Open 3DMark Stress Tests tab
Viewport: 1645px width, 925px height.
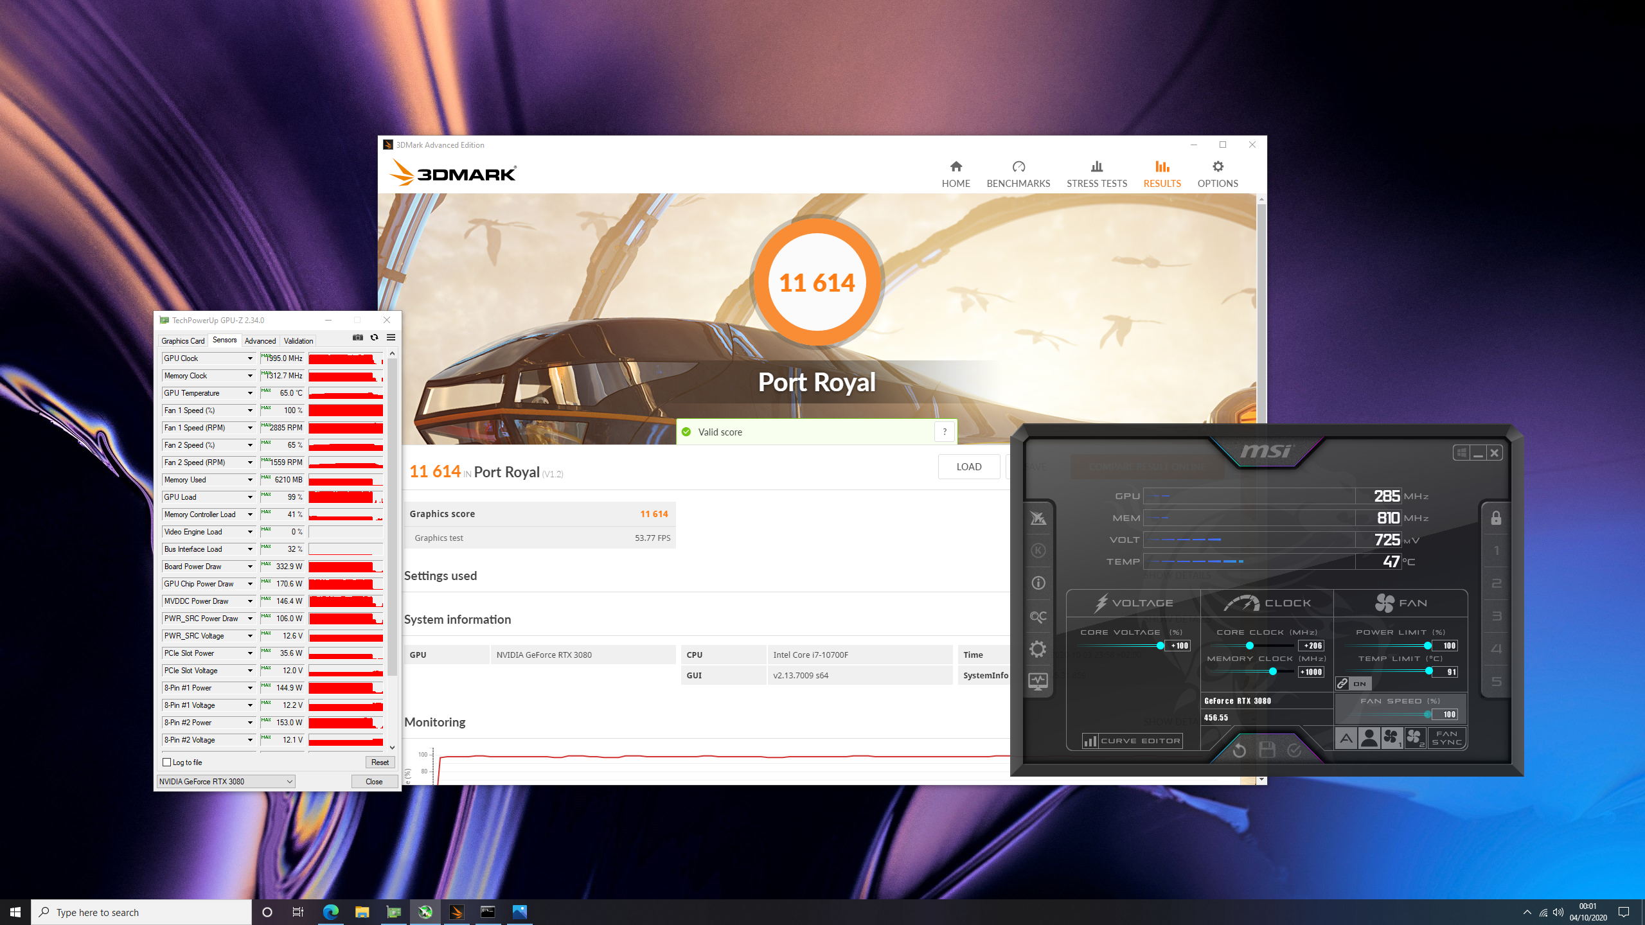pos(1097,174)
